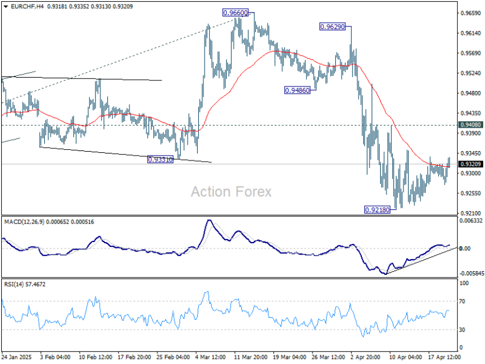The height and width of the screenshot is (364, 485).
Task: Select the 0.93310 price label
Action: pyautogui.click(x=160, y=160)
